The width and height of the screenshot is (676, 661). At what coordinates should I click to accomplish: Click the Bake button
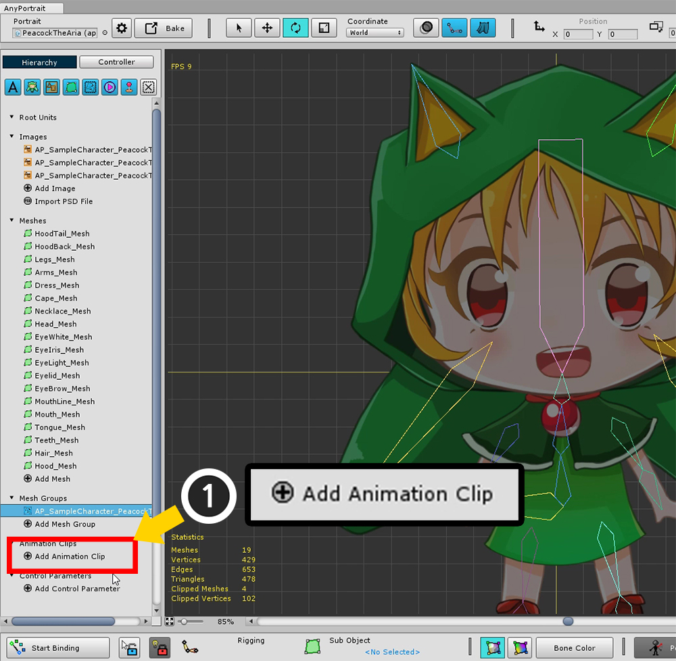coord(164,28)
